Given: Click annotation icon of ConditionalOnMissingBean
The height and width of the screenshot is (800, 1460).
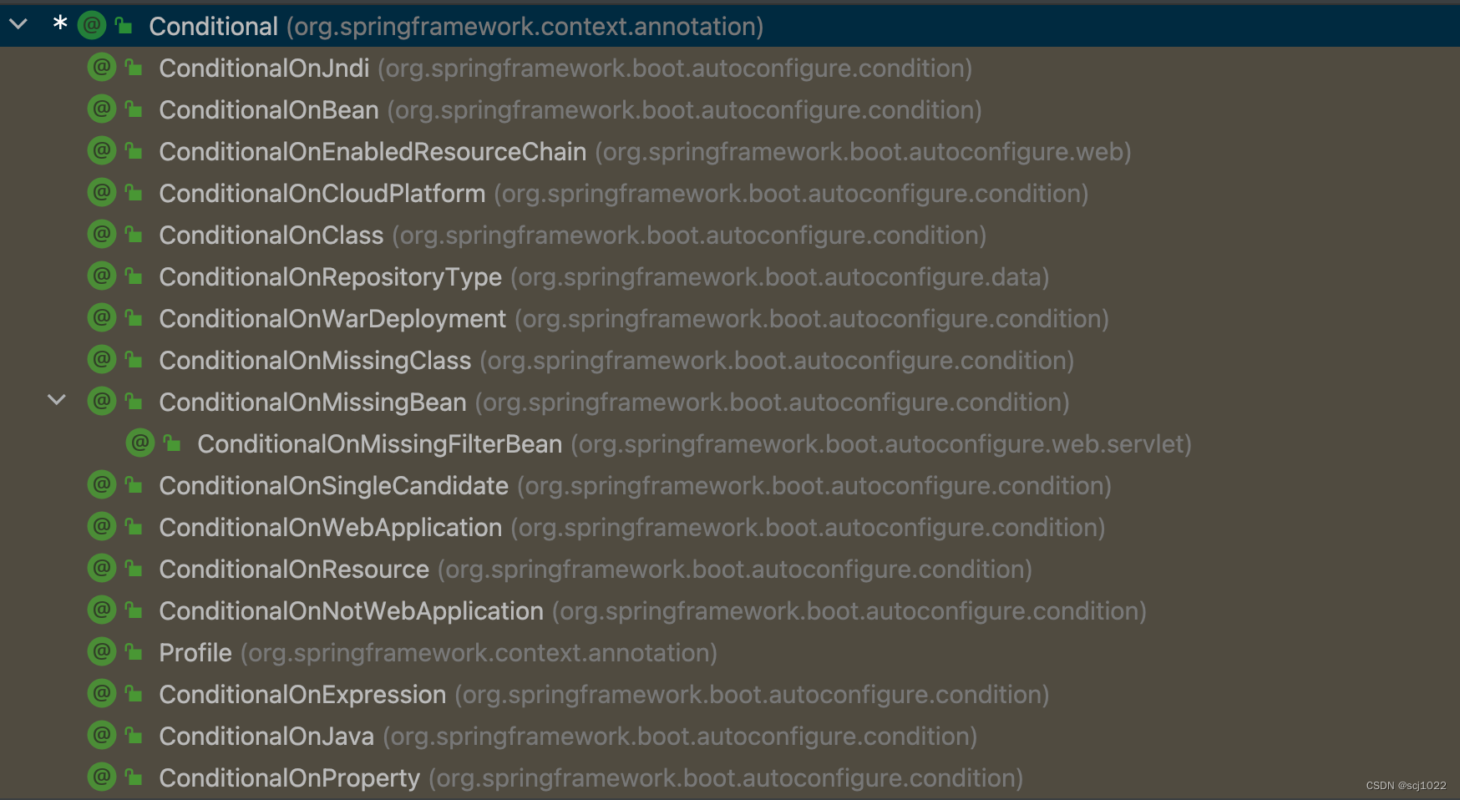Looking at the screenshot, I should tap(102, 401).
